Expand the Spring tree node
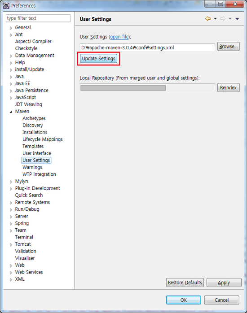This screenshot has height=313, width=247. pyautogui.click(x=11, y=224)
